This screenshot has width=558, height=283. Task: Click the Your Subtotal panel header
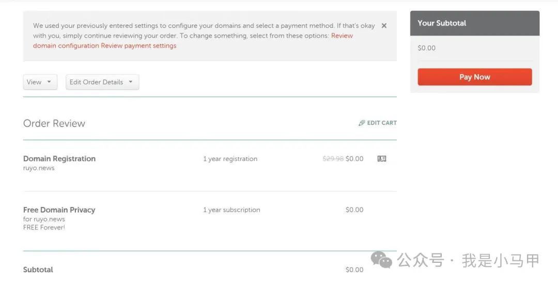click(475, 23)
